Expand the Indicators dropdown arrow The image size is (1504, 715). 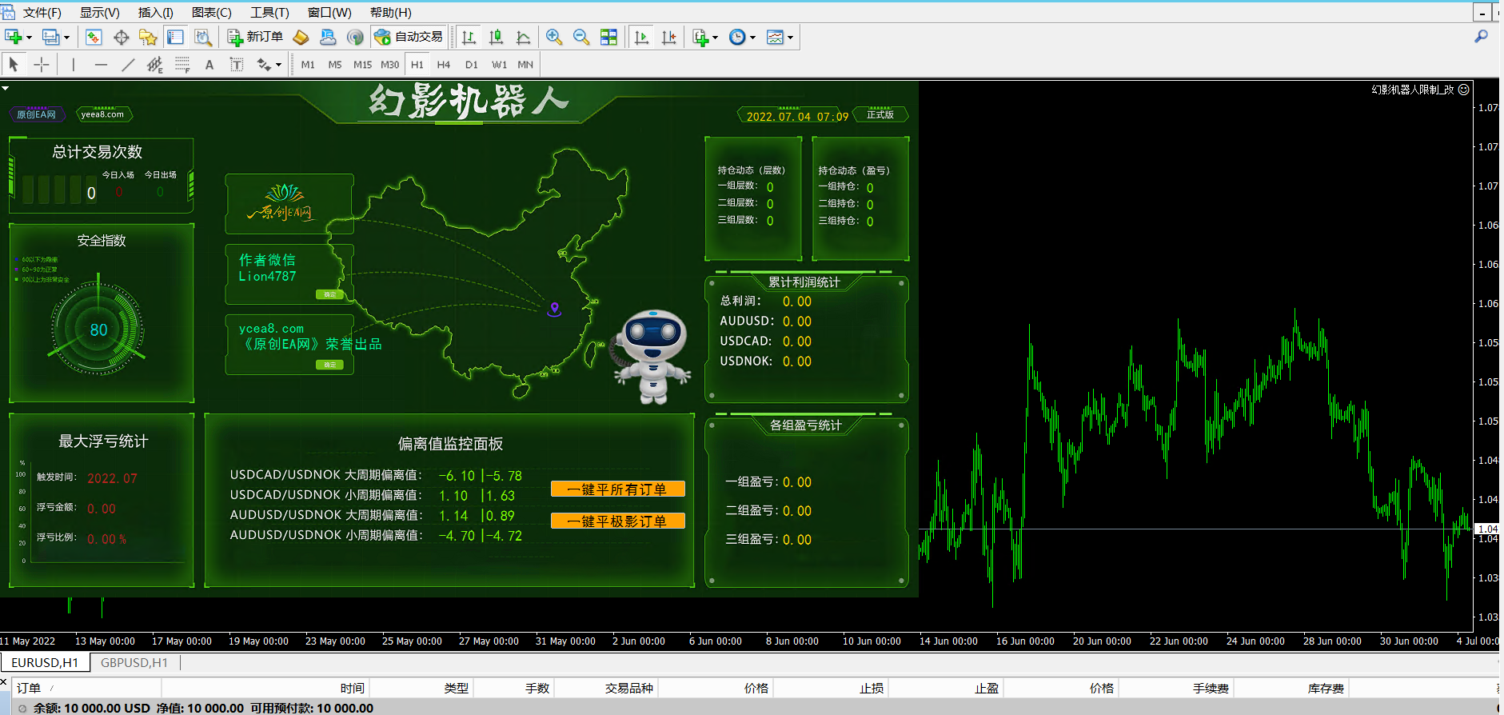pyautogui.click(x=715, y=38)
